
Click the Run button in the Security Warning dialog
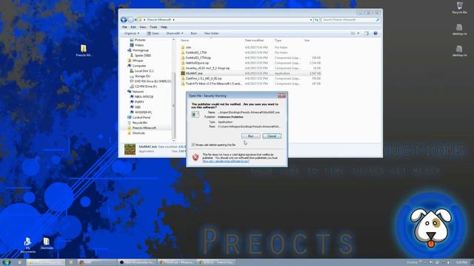click(250, 136)
